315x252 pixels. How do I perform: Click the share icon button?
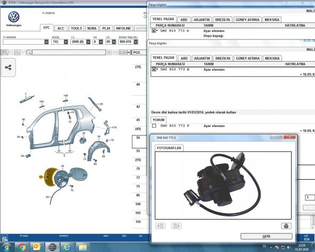click(x=8, y=68)
